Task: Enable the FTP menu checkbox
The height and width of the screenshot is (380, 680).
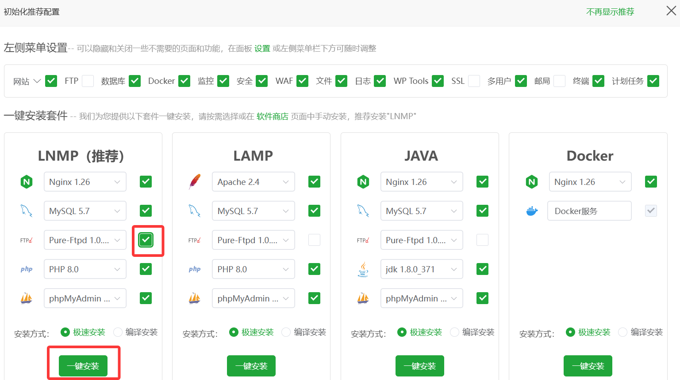Action: tap(88, 81)
